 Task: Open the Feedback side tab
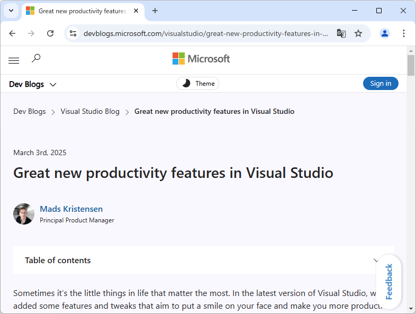pos(388,282)
